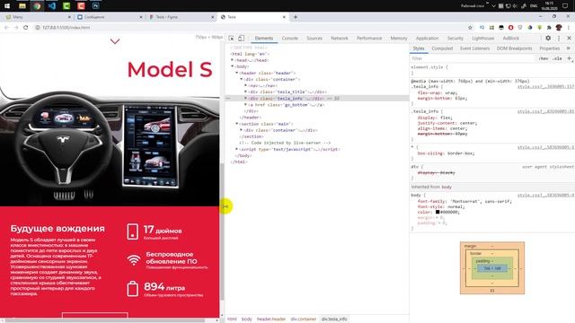The image size is (575, 323).
Task: Toggle the device toolbar icon in DevTools
Action: click(242, 38)
